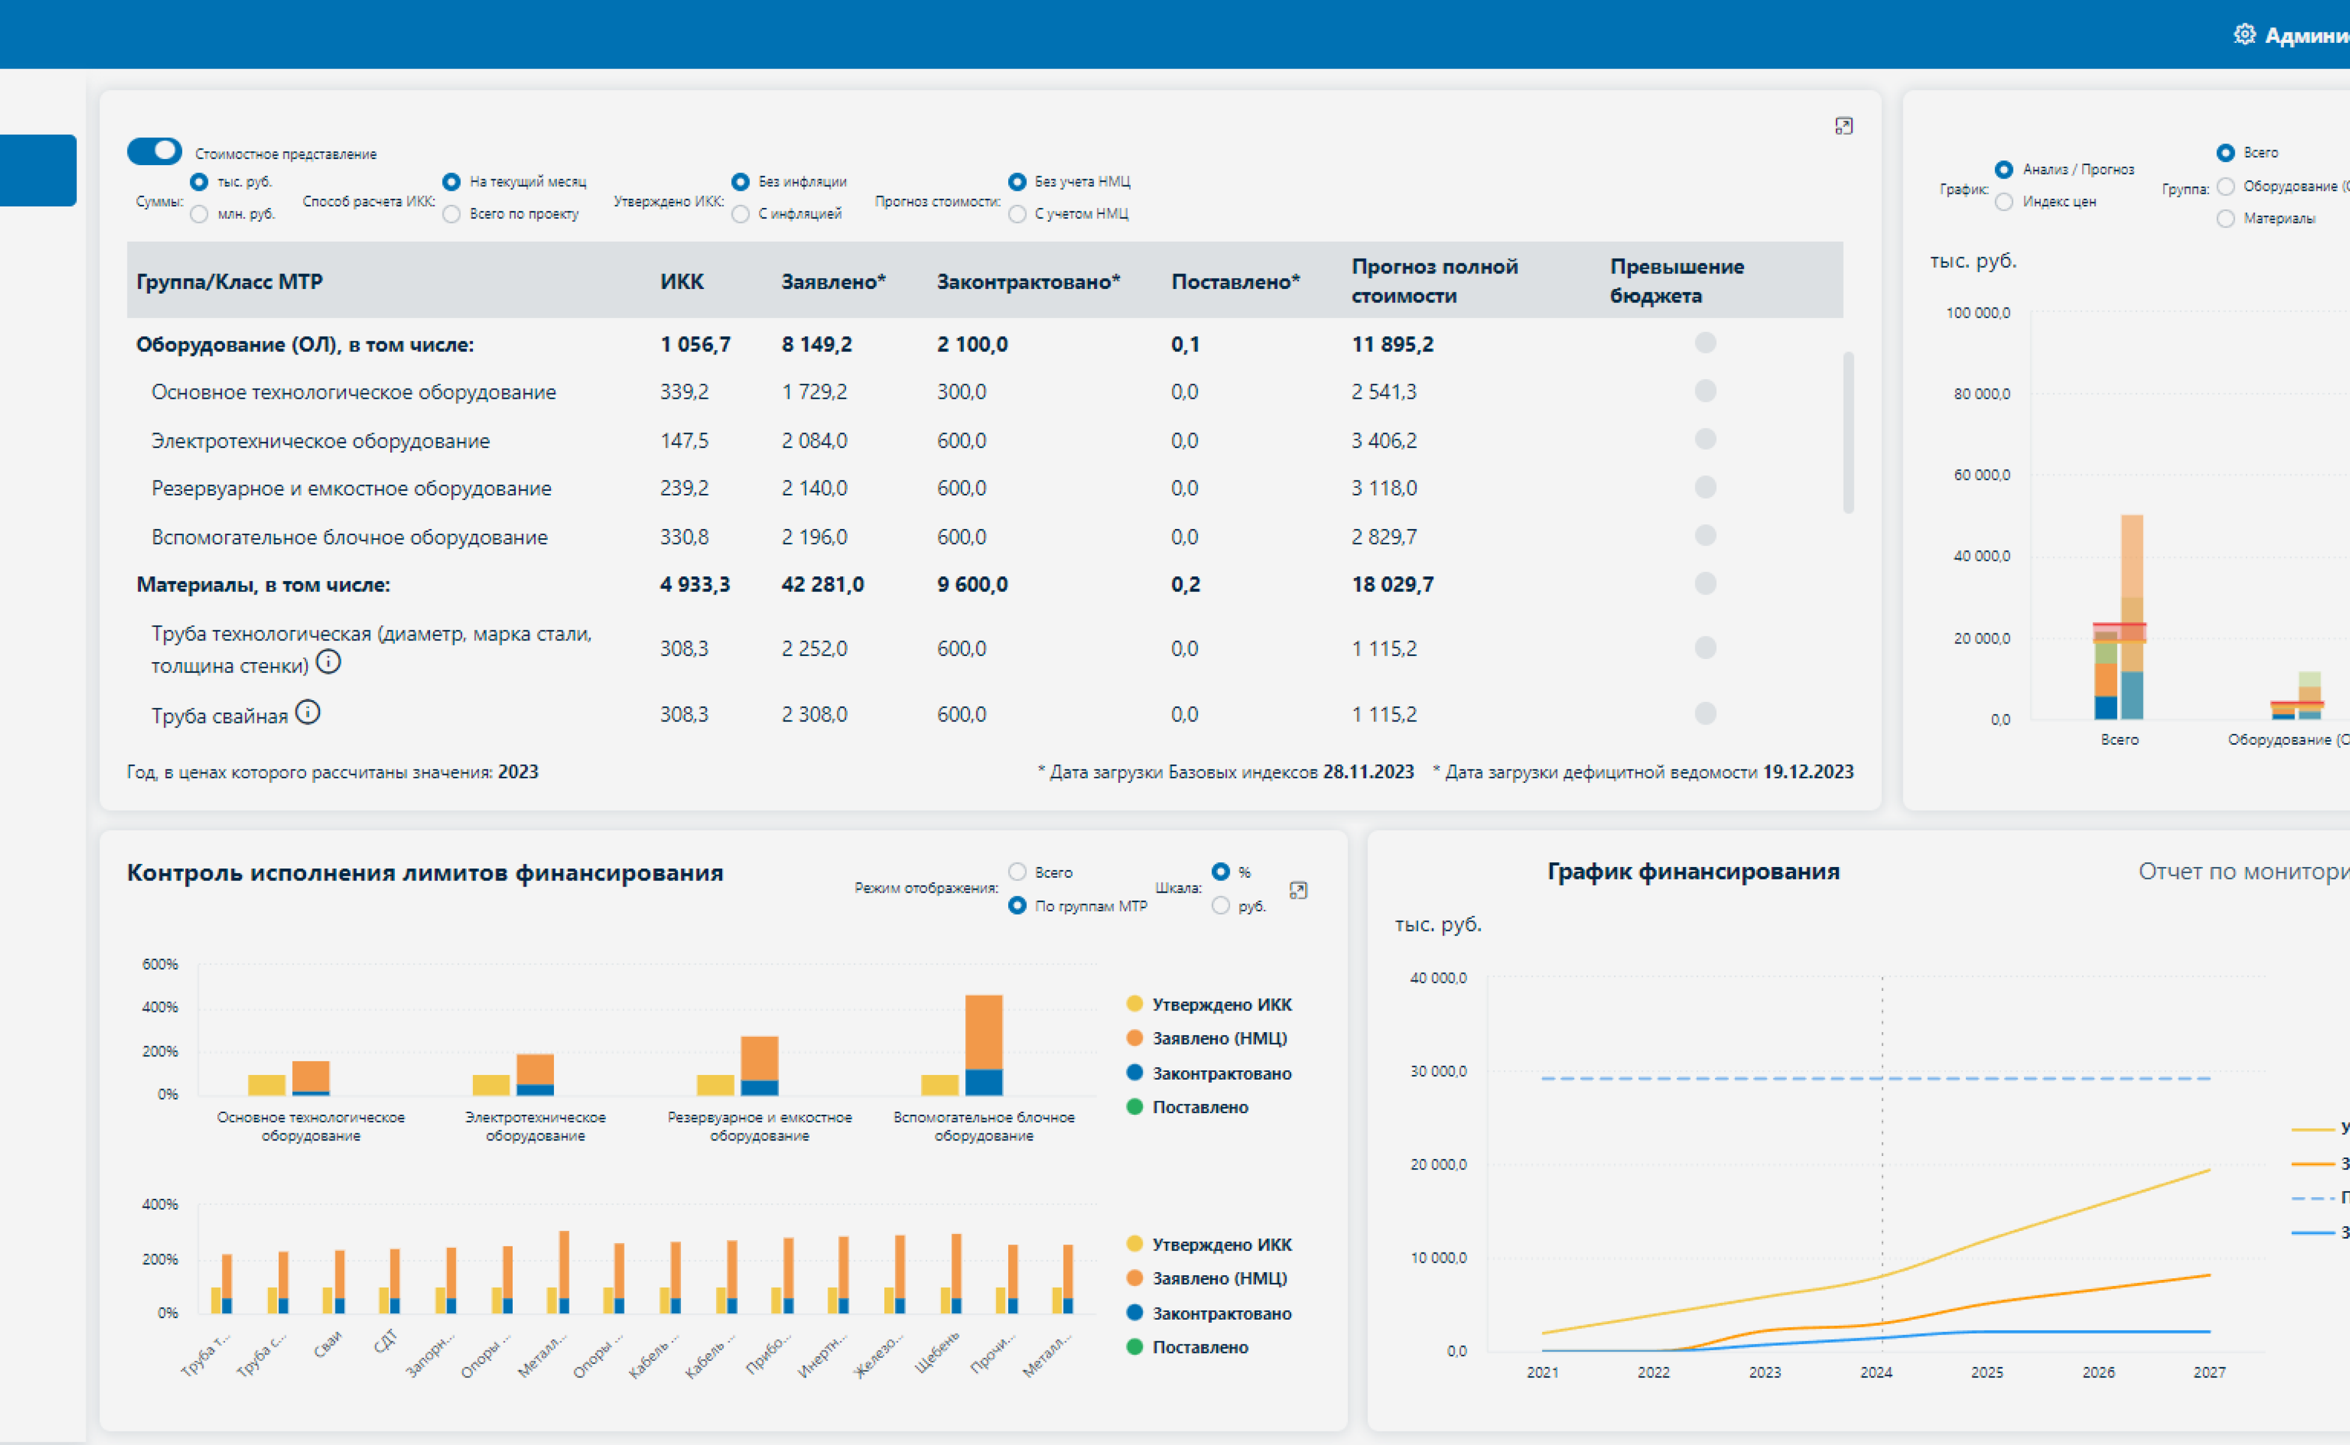
Task: Expand the MTR table panel to fullscreen
Action: [1843, 126]
